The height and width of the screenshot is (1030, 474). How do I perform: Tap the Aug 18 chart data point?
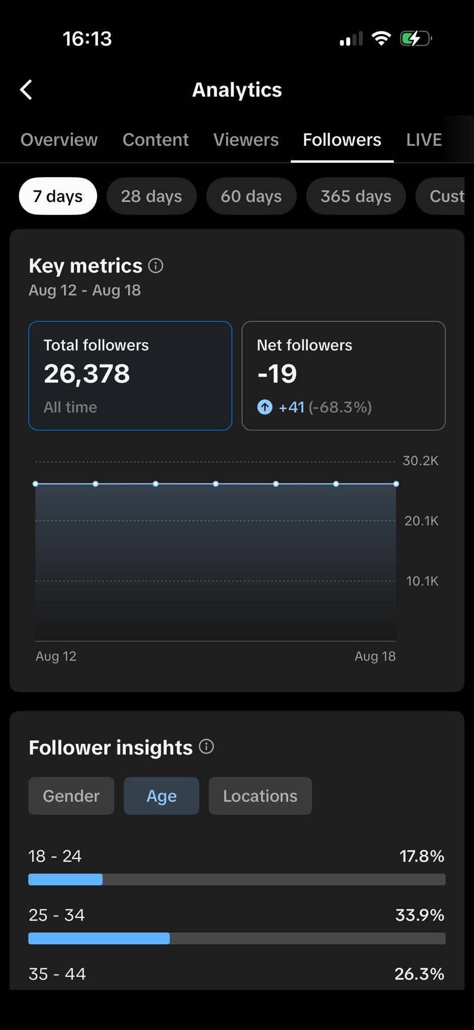tap(396, 484)
